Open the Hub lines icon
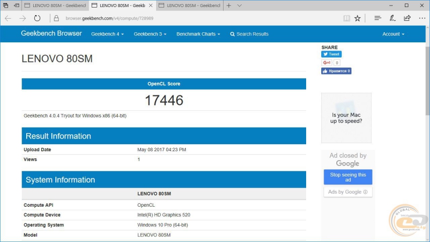Image resolution: width=430 pixels, height=242 pixels. pos(378,19)
